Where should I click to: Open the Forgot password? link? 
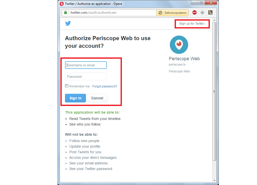click(105, 86)
